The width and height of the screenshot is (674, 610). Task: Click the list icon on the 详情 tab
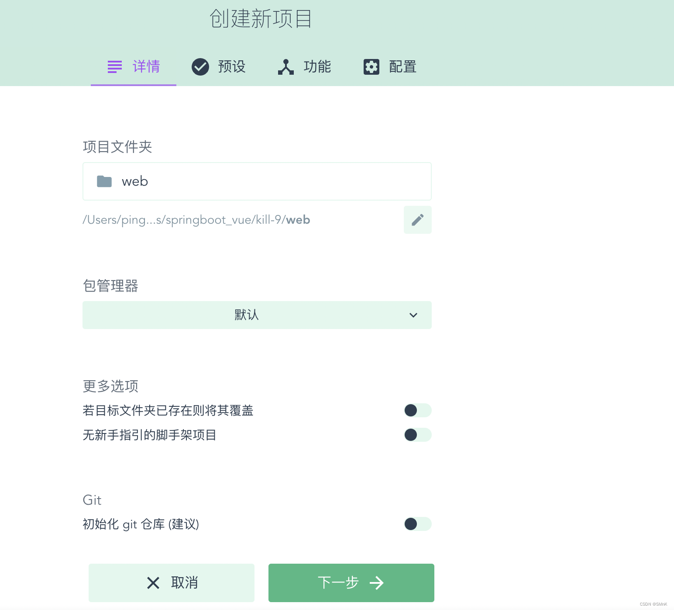tap(114, 66)
